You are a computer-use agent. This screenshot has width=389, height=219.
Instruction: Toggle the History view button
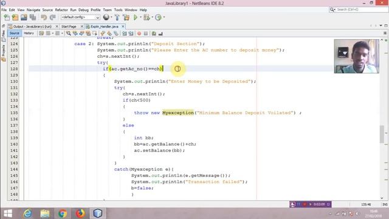point(29,33)
